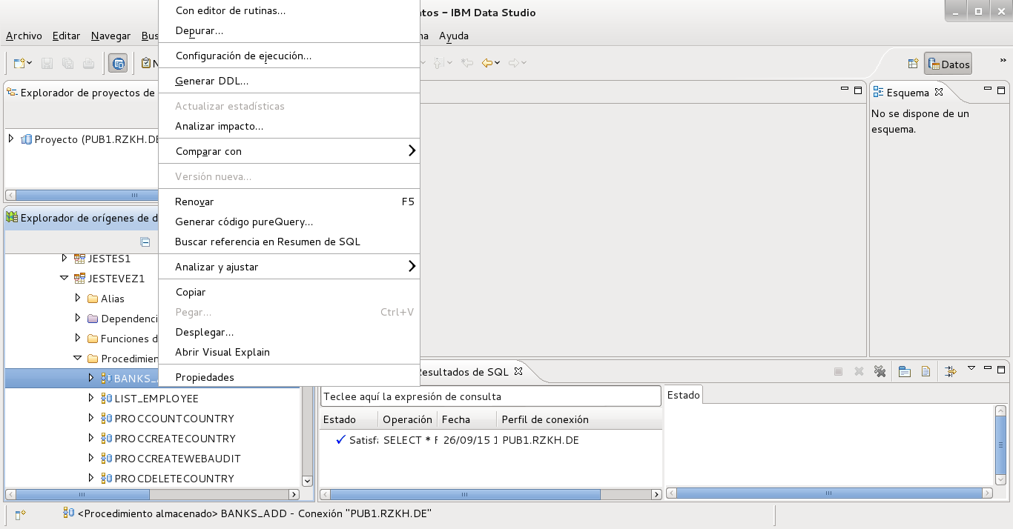Collapse the Procedimientos folder
Screen dimensions: 1013x529
click(x=78, y=358)
